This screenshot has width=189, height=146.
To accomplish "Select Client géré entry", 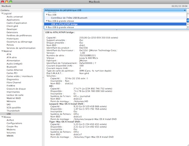I will click(12, 26).
